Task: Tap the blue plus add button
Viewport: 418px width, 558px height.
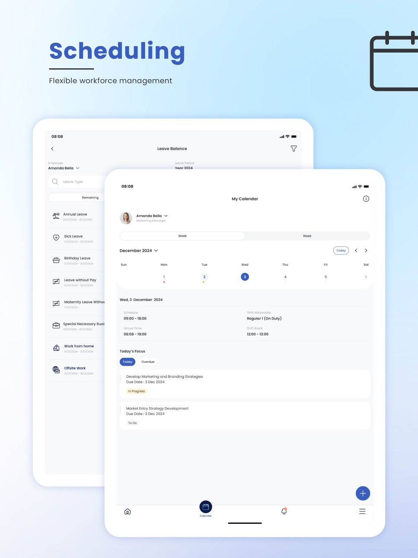Action: coord(363,493)
